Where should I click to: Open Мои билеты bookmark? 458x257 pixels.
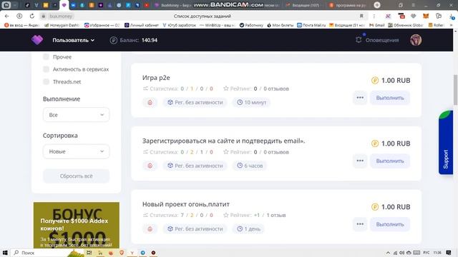280,25
